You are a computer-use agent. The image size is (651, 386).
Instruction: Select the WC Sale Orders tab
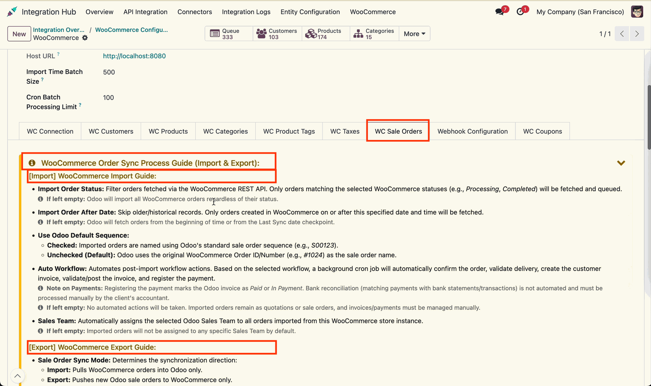click(x=398, y=131)
